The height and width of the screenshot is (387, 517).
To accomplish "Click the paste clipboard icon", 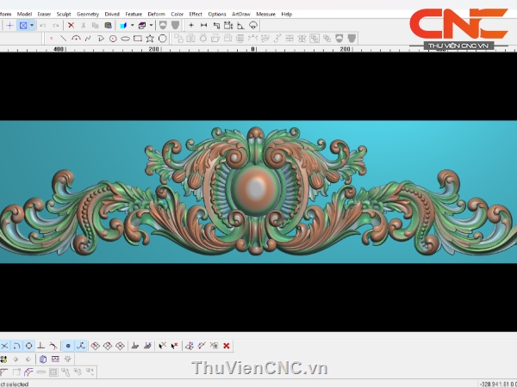I will [x=107, y=26].
